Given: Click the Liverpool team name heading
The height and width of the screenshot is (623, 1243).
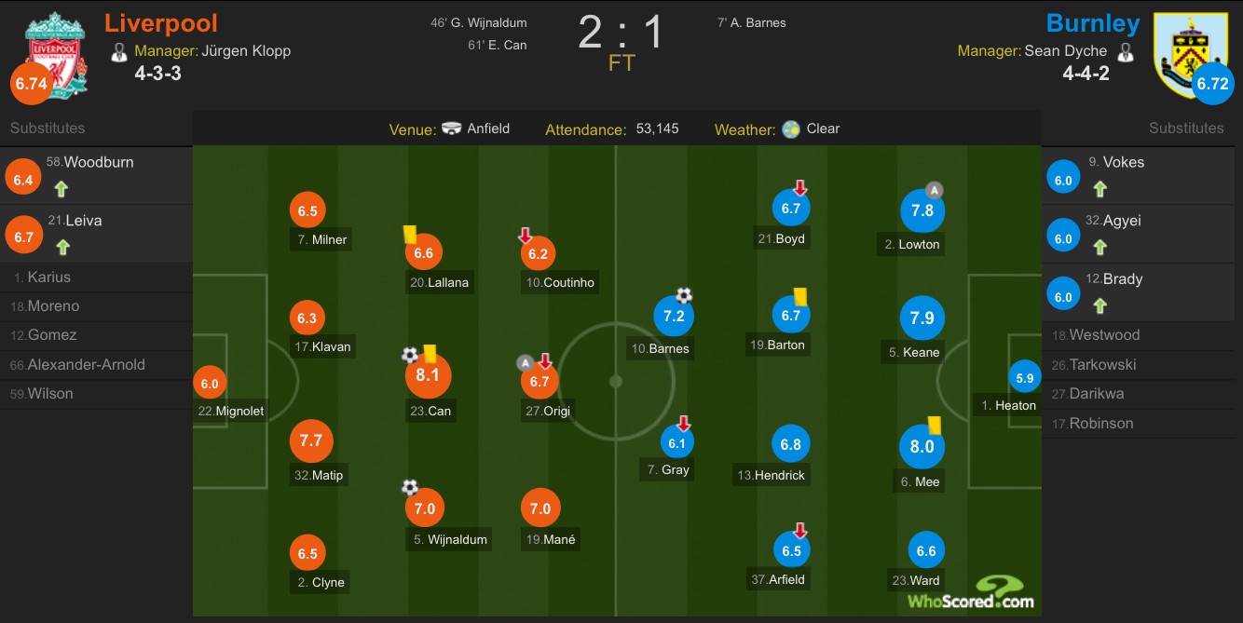Looking at the screenshot, I should [x=161, y=23].
